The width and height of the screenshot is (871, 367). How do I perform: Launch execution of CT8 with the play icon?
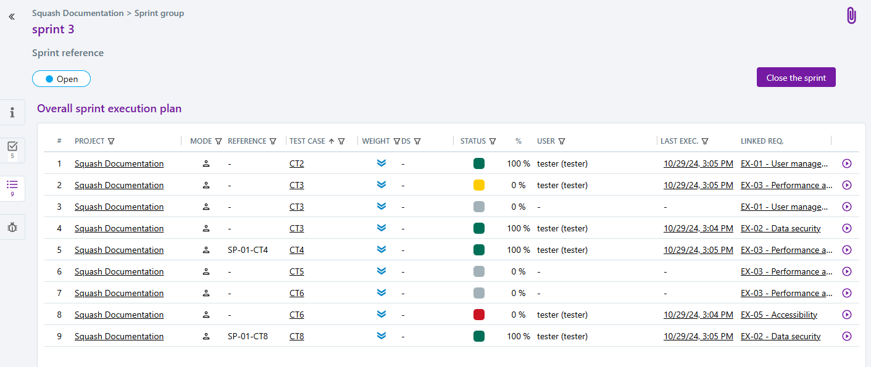click(846, 336)
